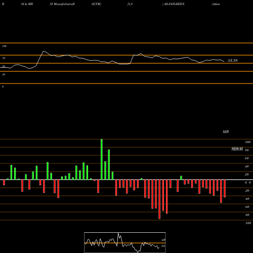Select the tallest green MR histogram bar
This screenshot has height=253, width=253.
(102, 159)
